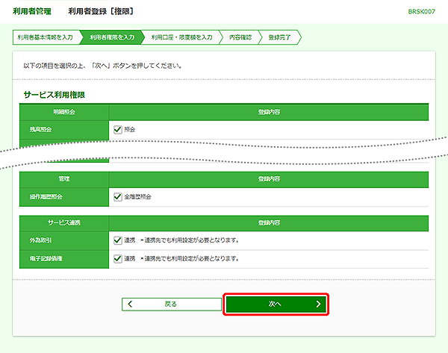Toggle the 残高照会 照会 checkbox
Screen dimensions: 448x353
[x=118, y=130]
